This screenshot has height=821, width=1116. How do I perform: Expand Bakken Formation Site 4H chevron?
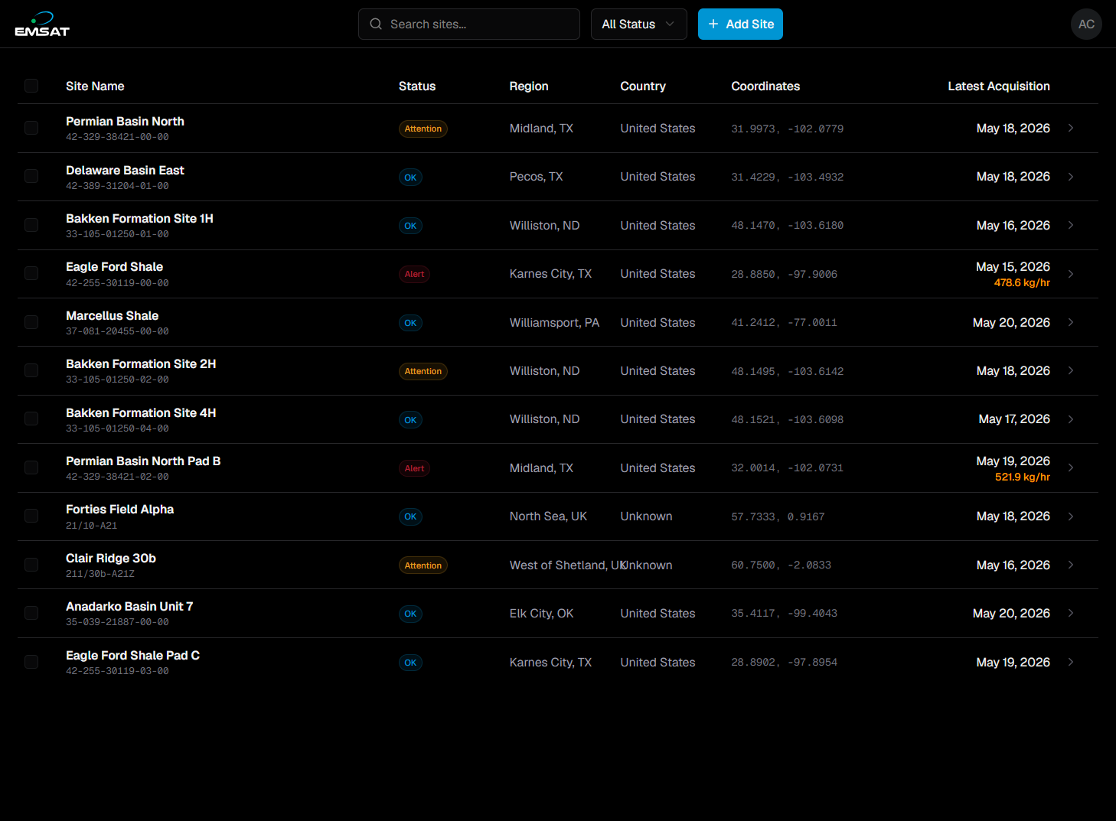coord(1071,419)
